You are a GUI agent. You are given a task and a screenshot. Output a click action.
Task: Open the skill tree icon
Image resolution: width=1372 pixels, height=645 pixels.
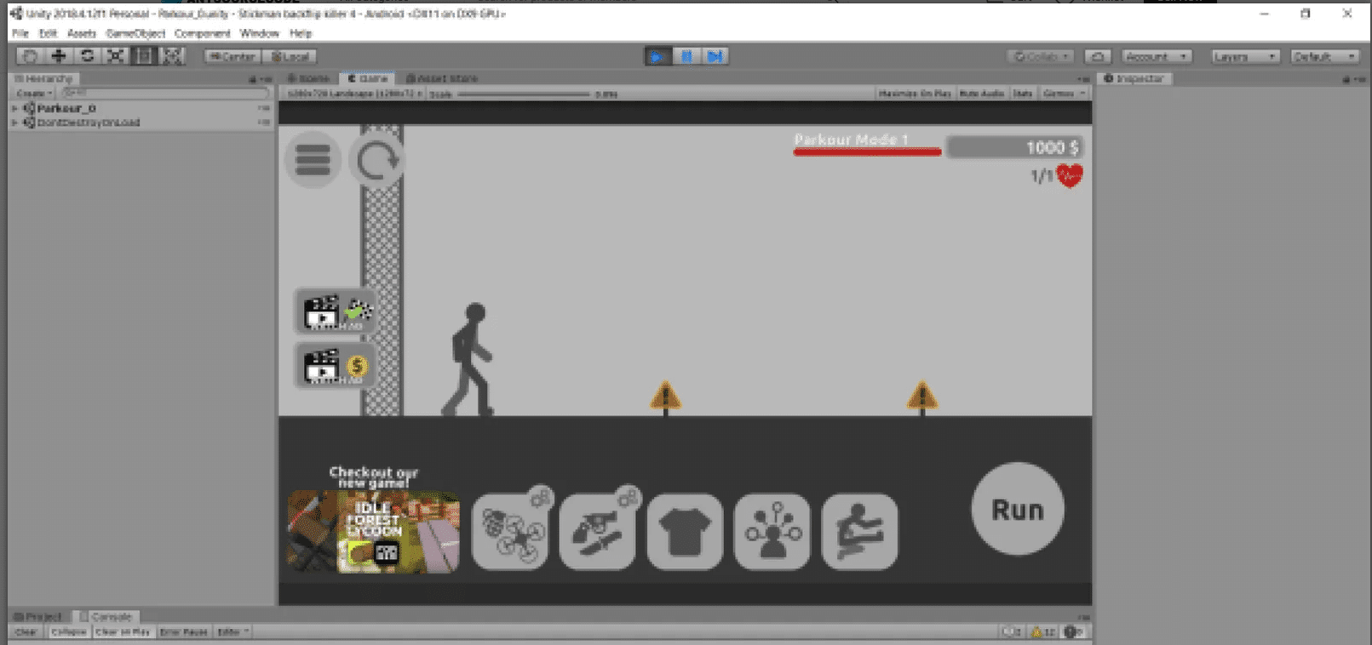tap(772, 531)
